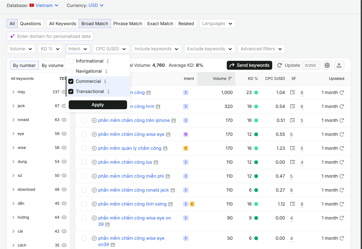Add 'phần mềm chấm công trên iphone' plus icon
This screenshot has height=249, width=362.
94,120
